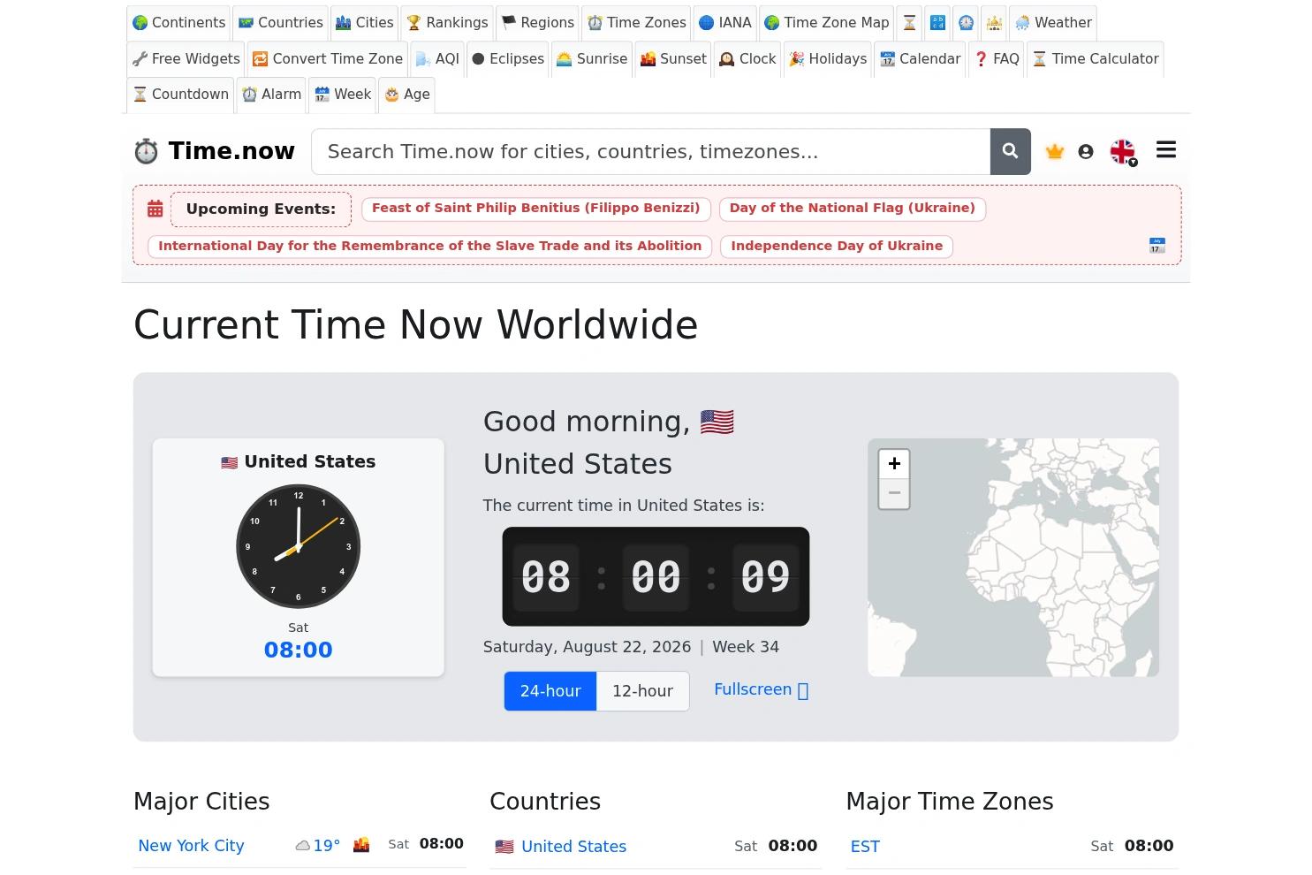Click the mosque icon tab
Screen dimensions: 1312x875
(994, 23)
